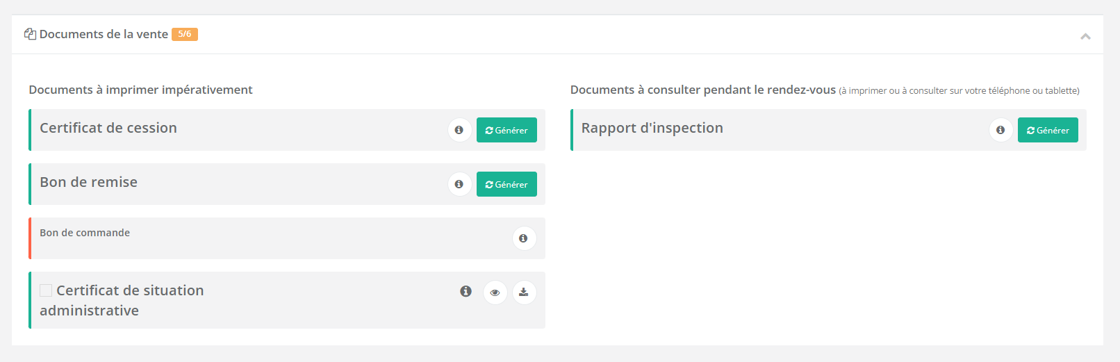Generate the Bon de remise document
The height and width of the screenshot is (362, 1120).
point(507,184)
